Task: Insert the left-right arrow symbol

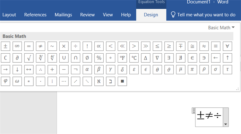Action: pyautogui.click(x=29, y=69)
